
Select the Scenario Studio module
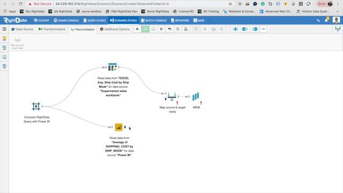[x=124, y=20]
